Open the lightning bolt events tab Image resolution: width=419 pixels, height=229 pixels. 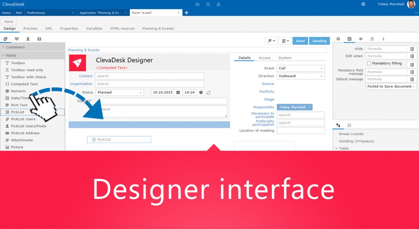click(x=383, y=39)
